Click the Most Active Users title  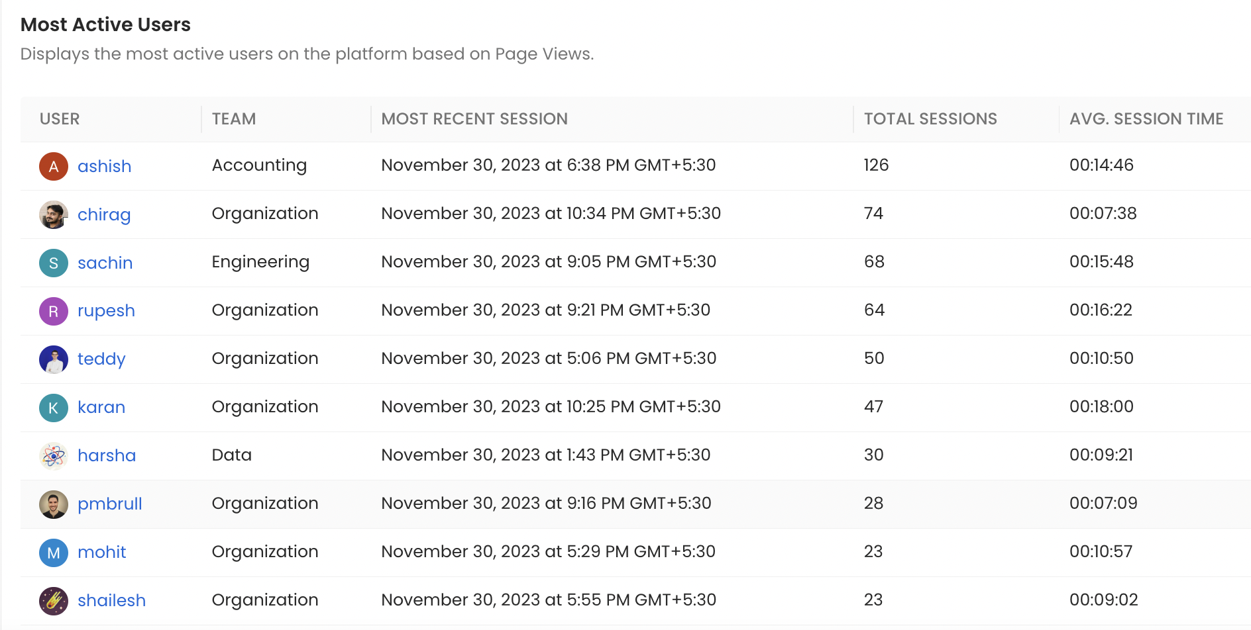pyautogui.click(x=105, y=24)
